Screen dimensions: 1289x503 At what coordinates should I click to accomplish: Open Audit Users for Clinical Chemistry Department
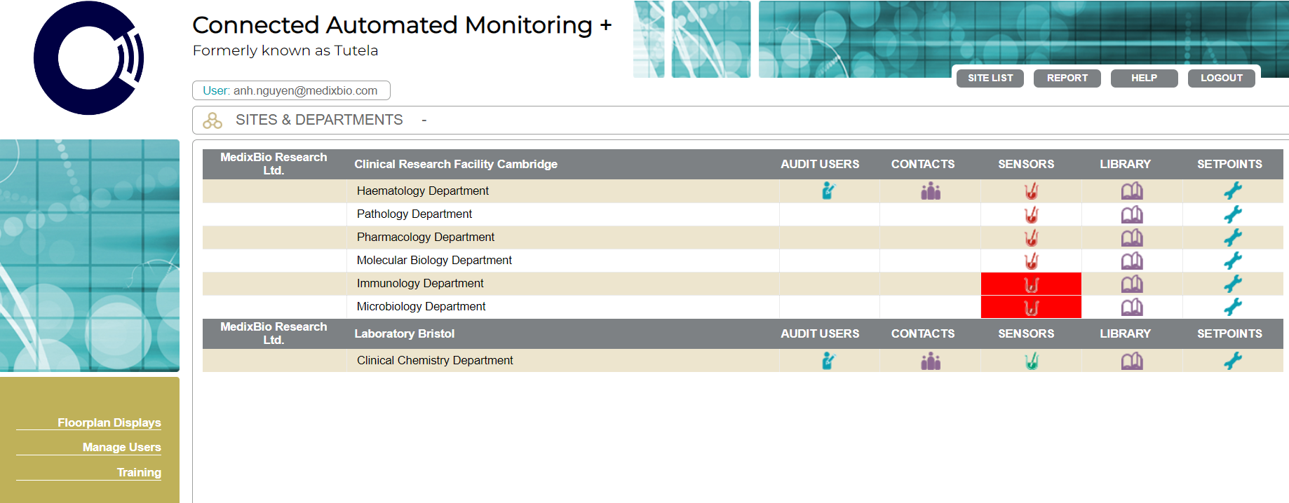coord(828,361)
